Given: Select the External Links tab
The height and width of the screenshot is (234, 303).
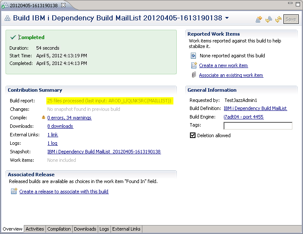Looking at the screenshot, I should tap(126, 229).
